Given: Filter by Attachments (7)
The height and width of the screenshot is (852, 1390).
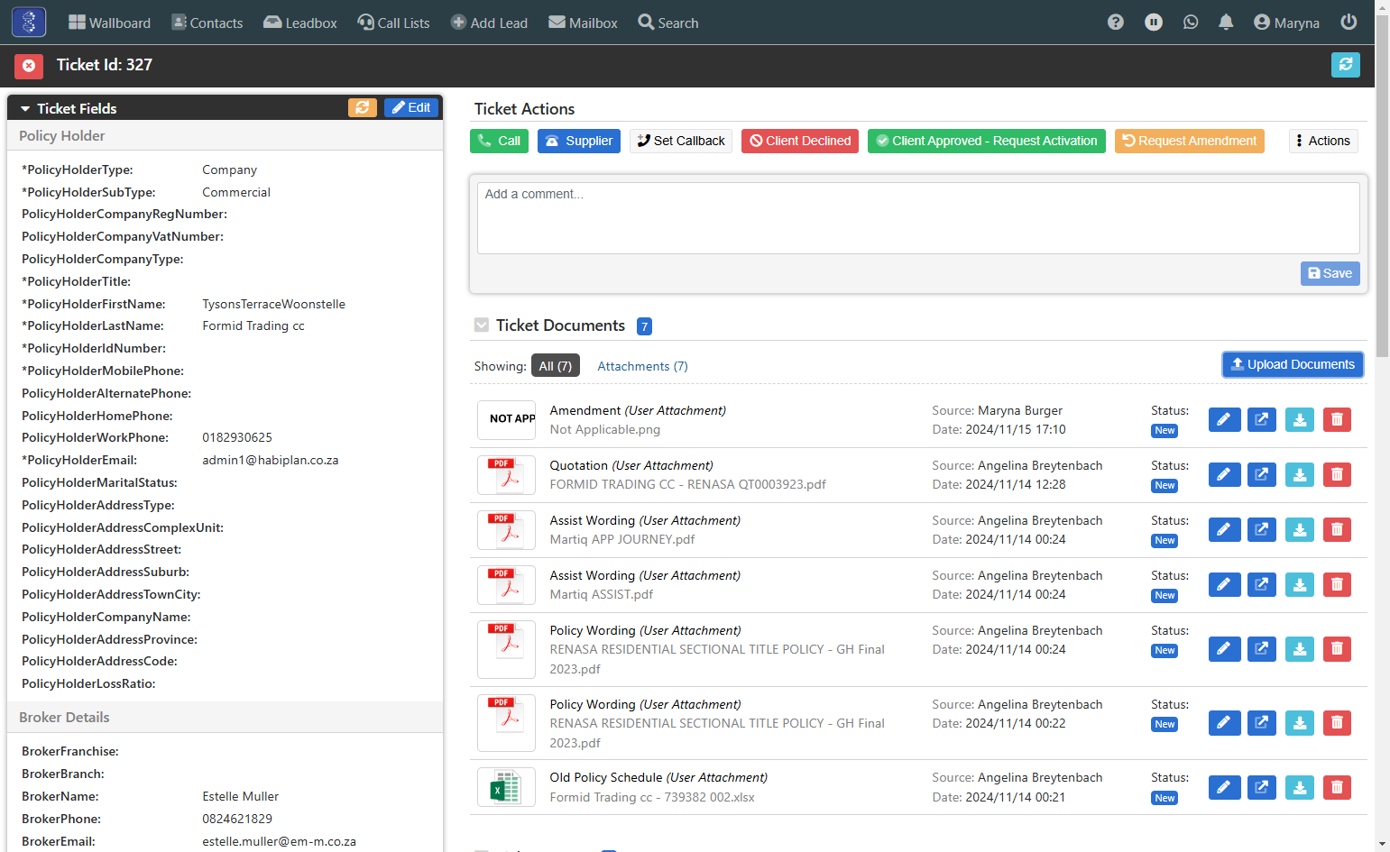Looking at the screenshot, I should 642,366.
